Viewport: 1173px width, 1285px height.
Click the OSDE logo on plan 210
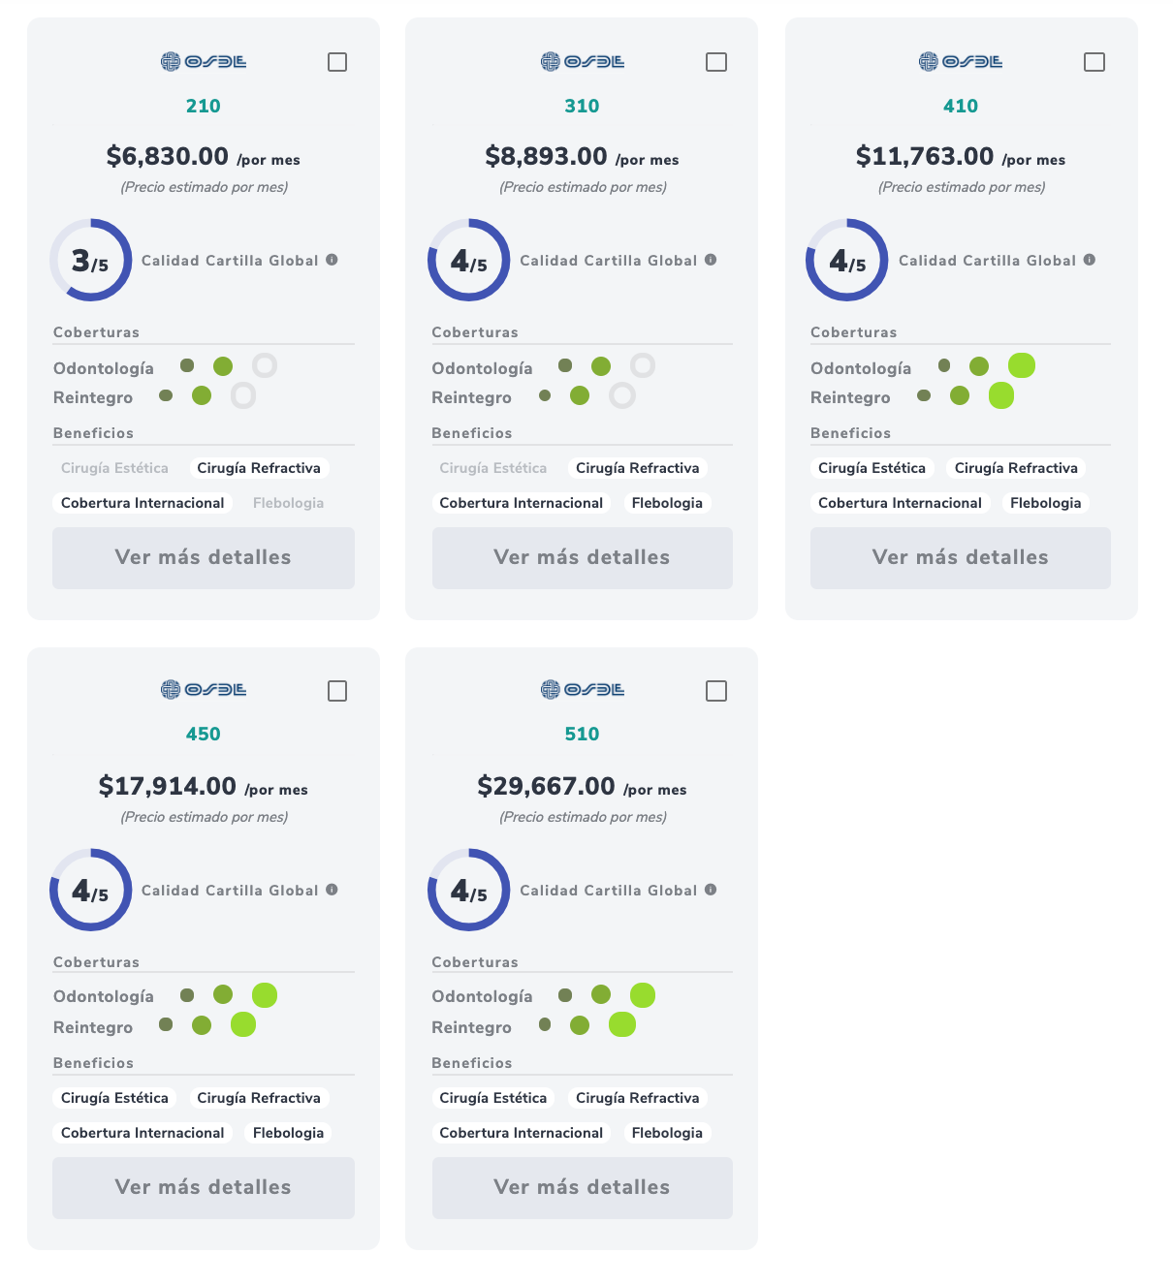click(204, 62)
